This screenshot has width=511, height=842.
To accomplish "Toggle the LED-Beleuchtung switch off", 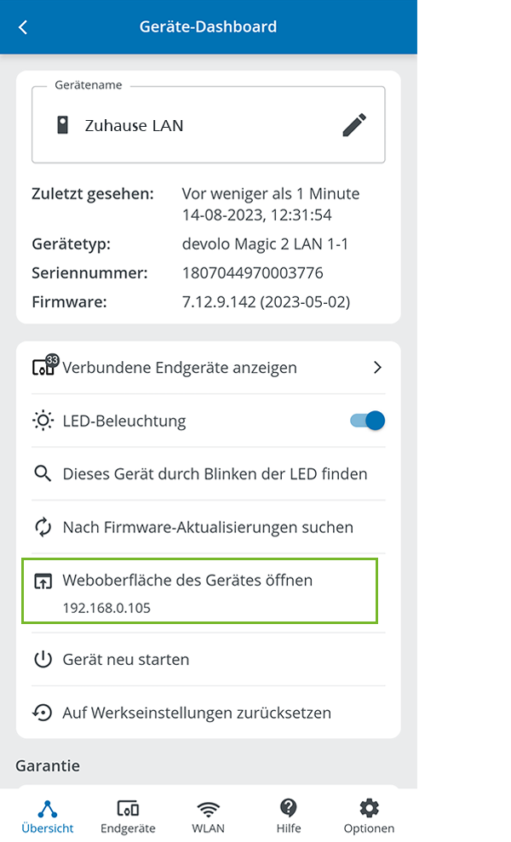I will (368, 421).
